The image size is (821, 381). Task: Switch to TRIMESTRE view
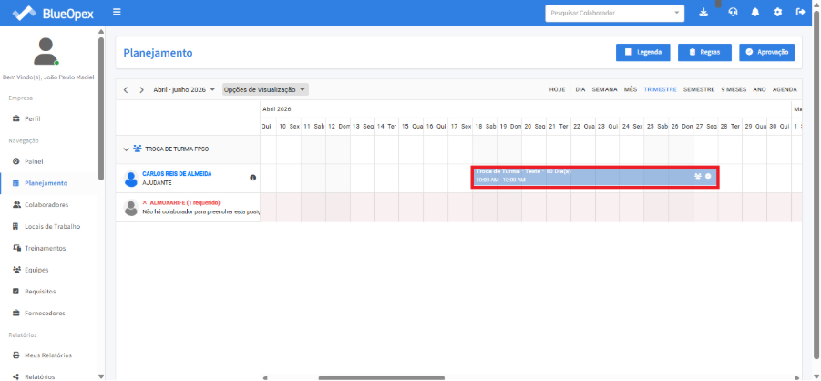coord(661,89)
